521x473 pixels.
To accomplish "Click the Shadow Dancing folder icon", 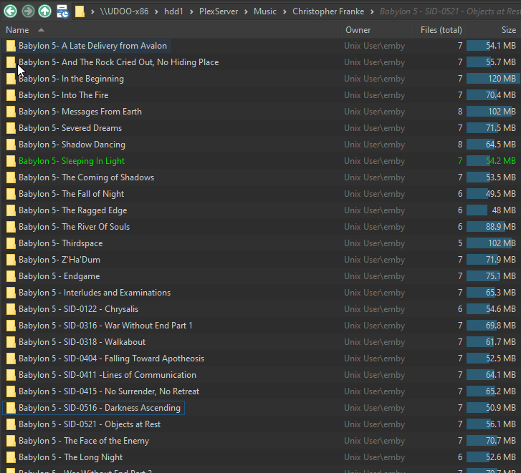I will (x=11, y=145).
